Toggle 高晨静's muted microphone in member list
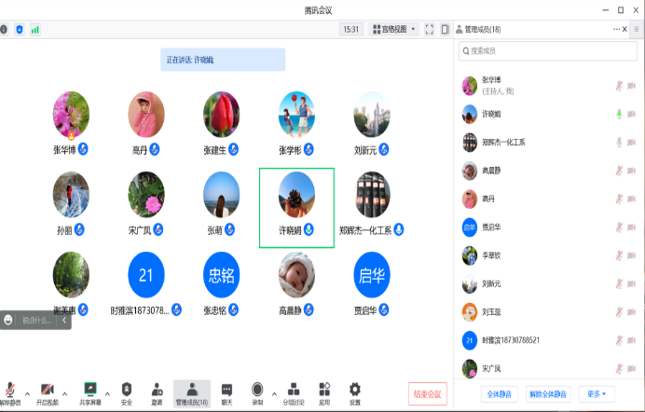Viewport: 645px width, 412px height. pos(617,171)
